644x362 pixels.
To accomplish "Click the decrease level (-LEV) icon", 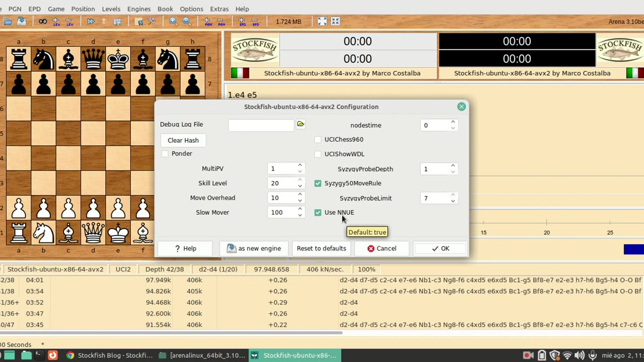I will [69, 22].
